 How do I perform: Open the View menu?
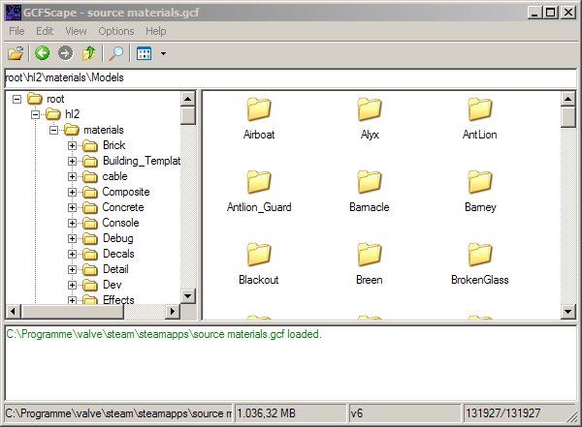(x=76, y=31)
